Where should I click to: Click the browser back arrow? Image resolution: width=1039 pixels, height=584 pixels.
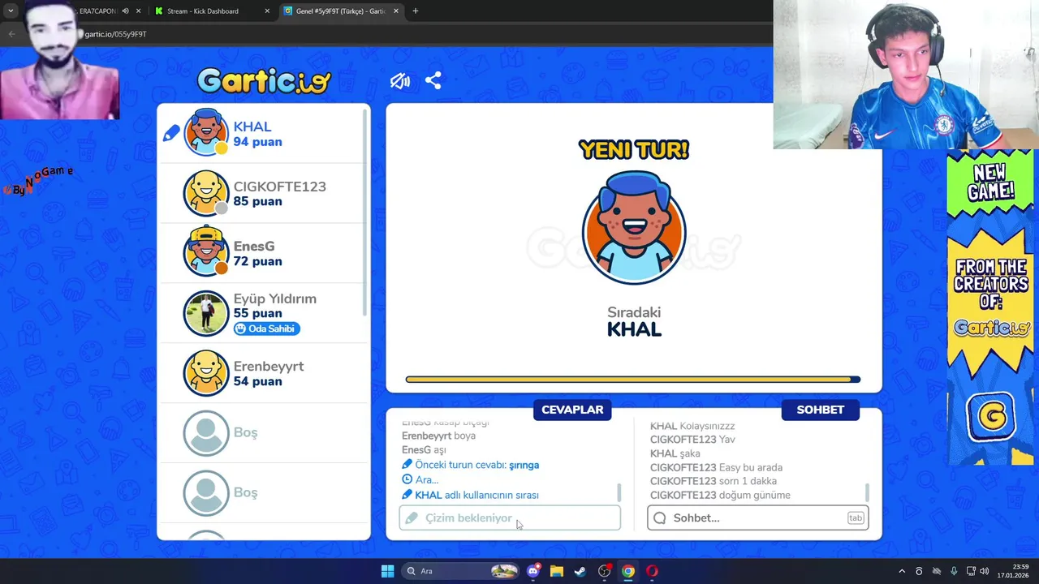point(11,34)
